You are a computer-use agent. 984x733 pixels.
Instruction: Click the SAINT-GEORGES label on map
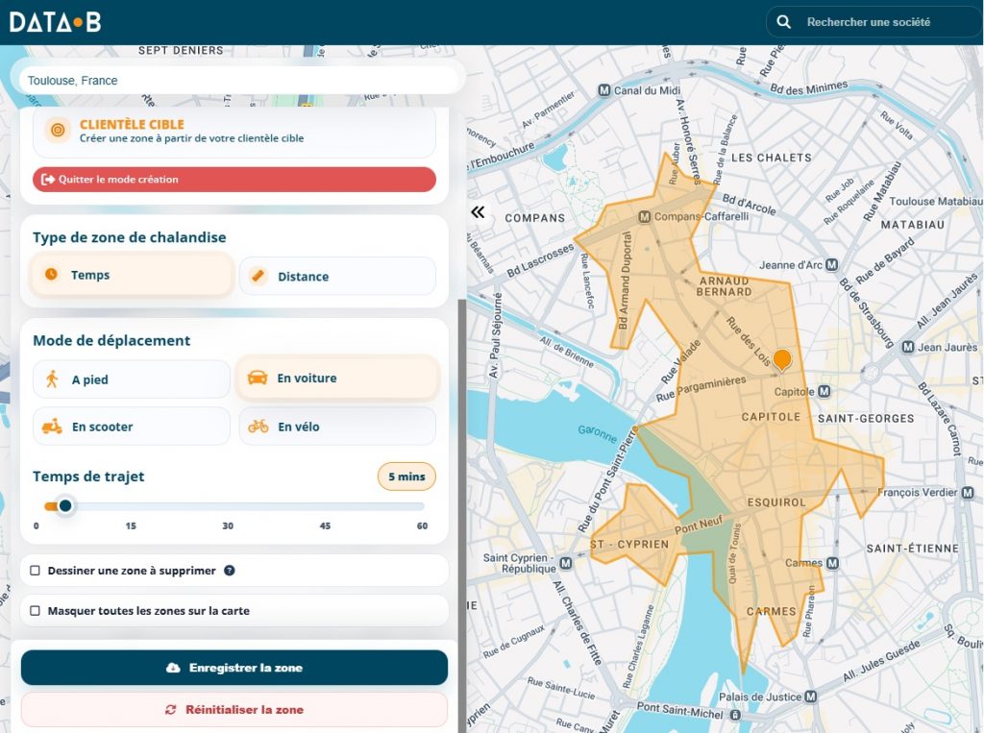click(866, 419)
